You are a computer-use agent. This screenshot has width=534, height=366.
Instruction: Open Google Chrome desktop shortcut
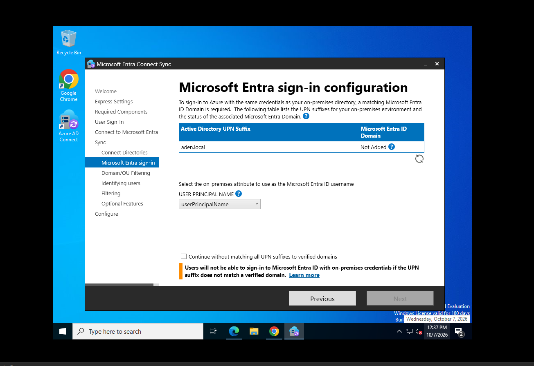coord(69,85)
